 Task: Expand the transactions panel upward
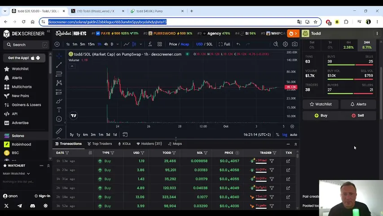(295, 144)
